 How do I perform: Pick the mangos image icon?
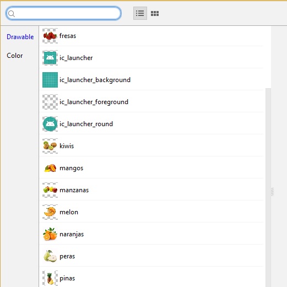[50, 168]
